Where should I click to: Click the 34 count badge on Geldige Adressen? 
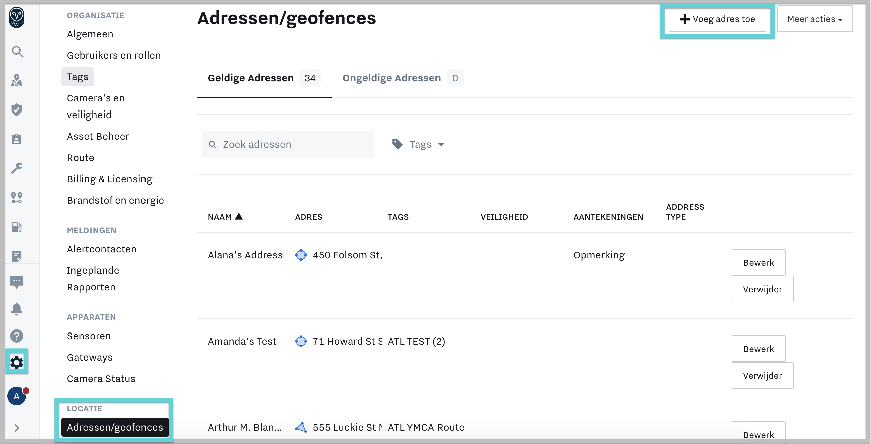pyautogui.click(x=310, y=78)
